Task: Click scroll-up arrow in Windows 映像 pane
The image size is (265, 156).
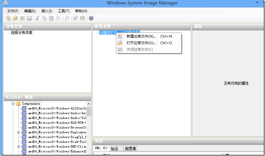Action: (x=89, y=104)
